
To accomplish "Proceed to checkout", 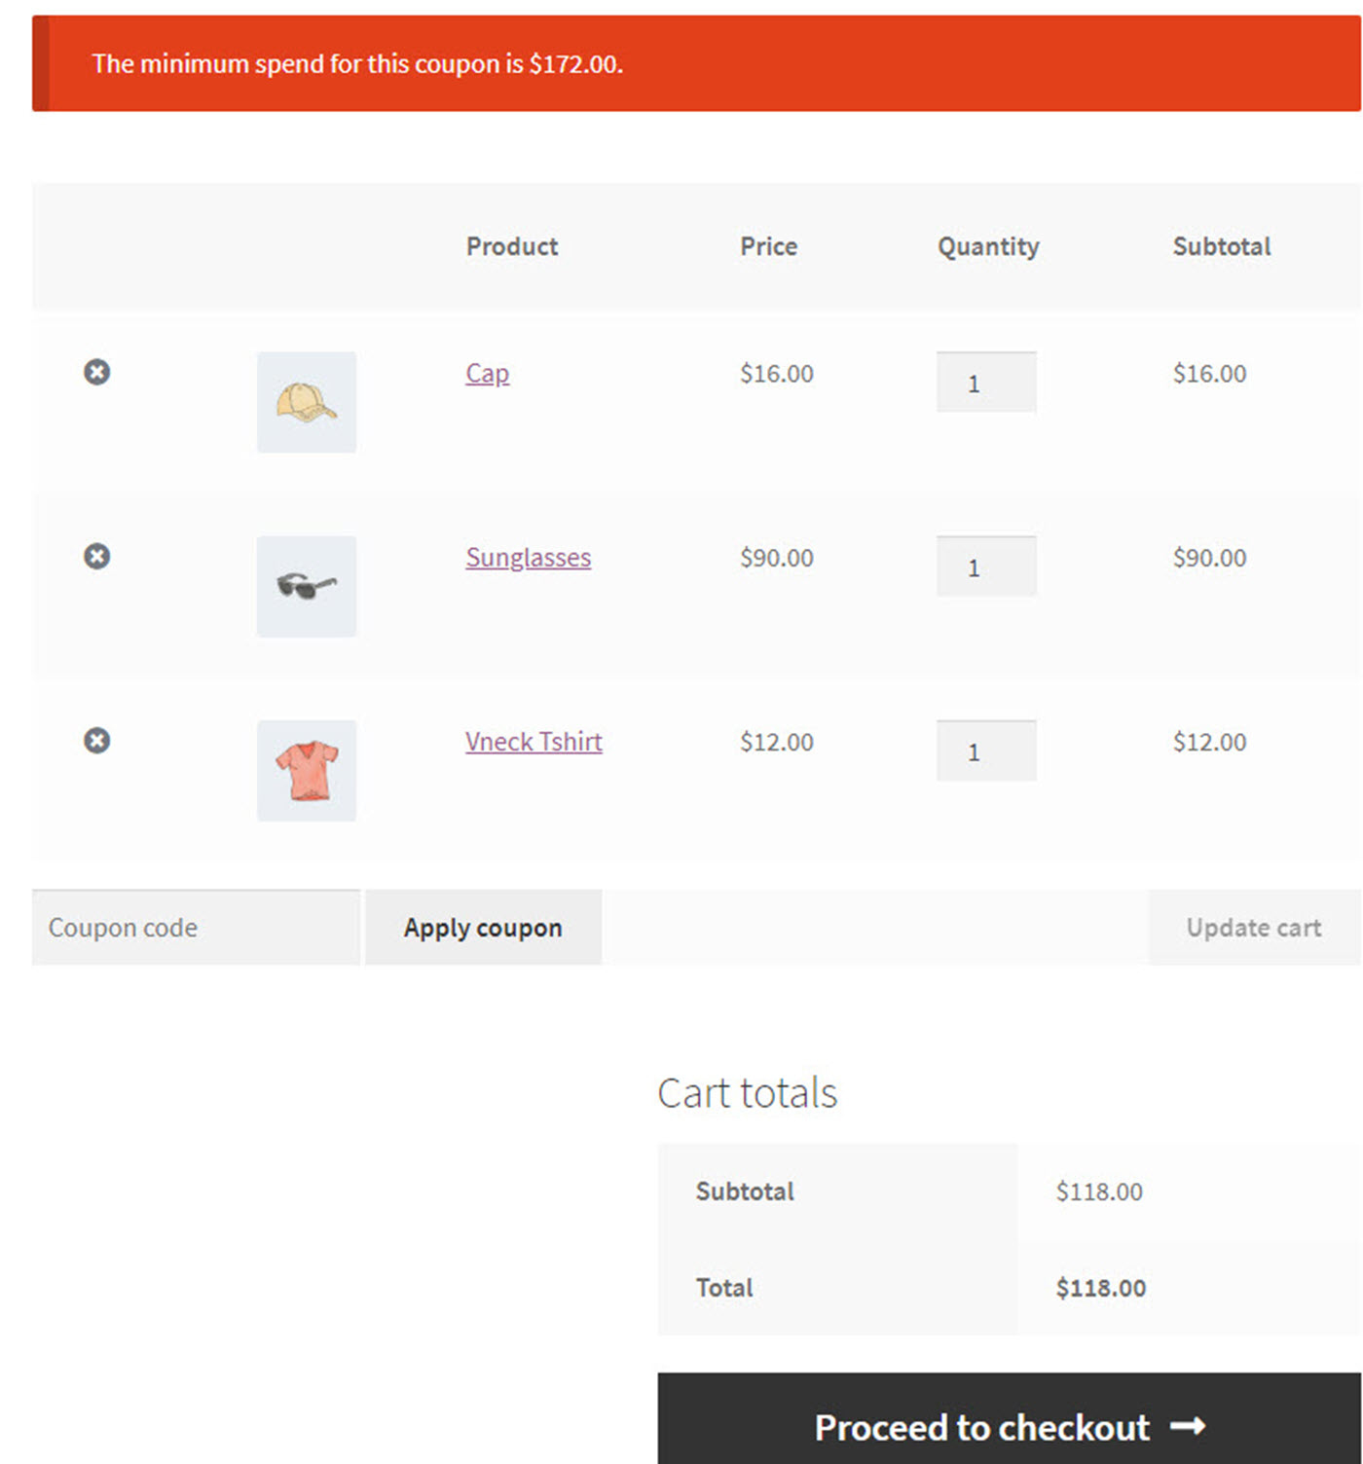I will (x=1009, y=1426).
